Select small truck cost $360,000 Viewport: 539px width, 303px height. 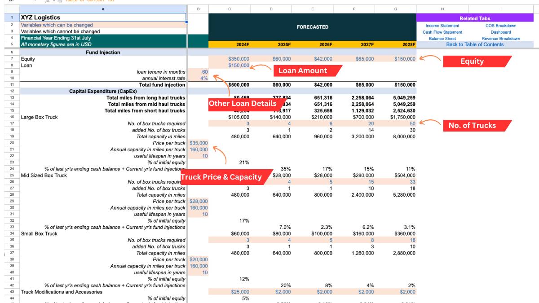click(395, 233)
